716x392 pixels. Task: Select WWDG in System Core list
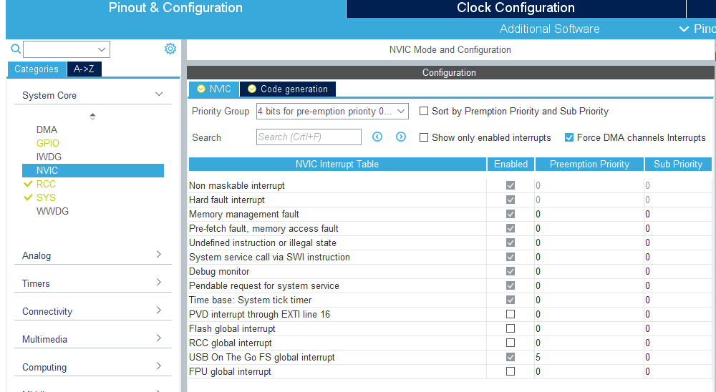tap(52, 211)
